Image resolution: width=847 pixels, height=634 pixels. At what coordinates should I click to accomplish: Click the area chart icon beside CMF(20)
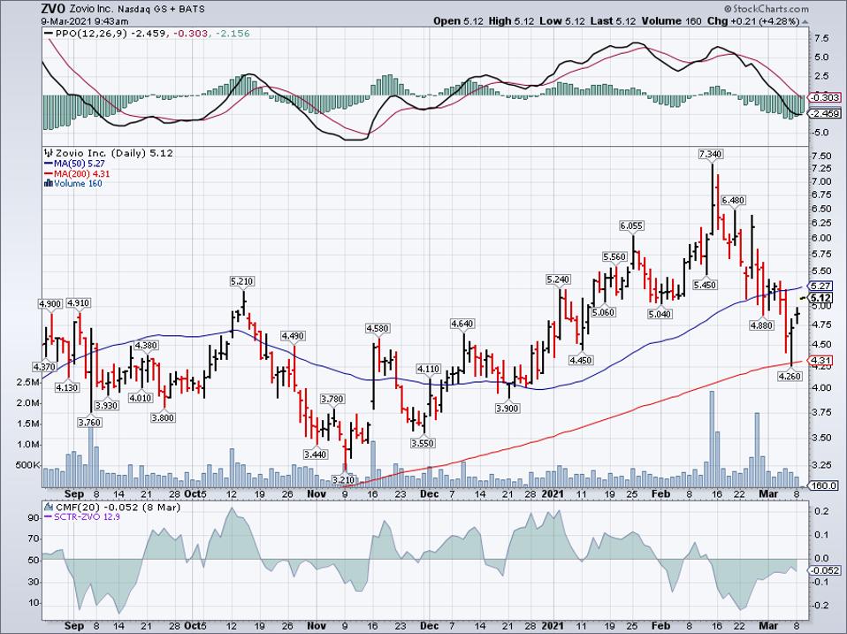coord(50,507)
